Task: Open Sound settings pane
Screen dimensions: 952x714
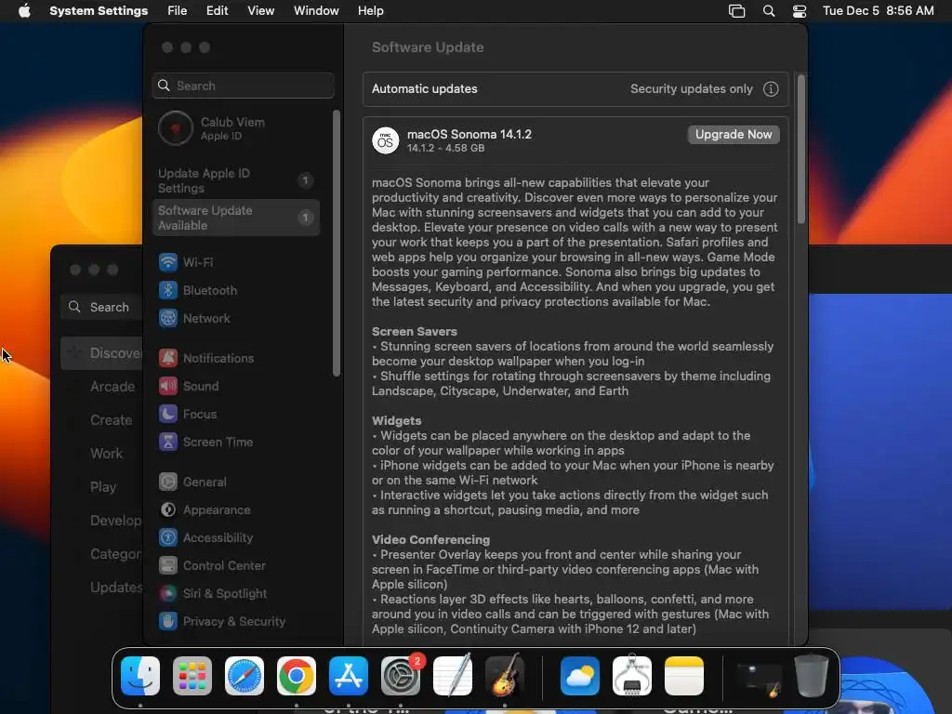Action: tap(189, 386)
